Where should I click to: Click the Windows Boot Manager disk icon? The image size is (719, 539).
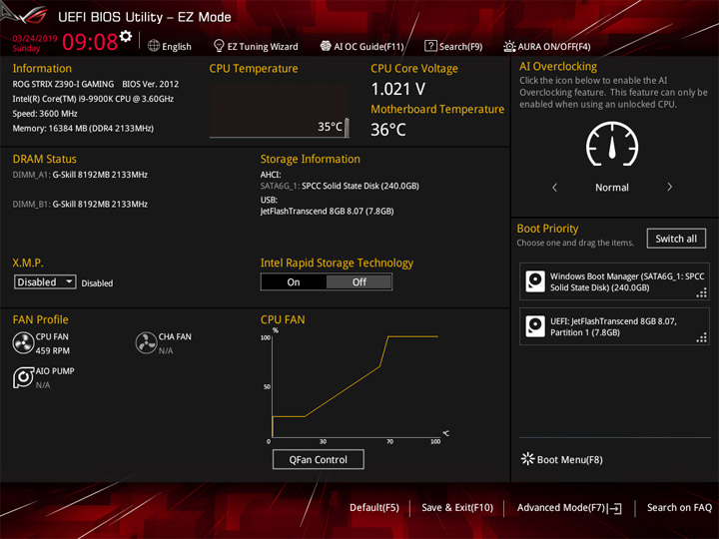(535, 281)
